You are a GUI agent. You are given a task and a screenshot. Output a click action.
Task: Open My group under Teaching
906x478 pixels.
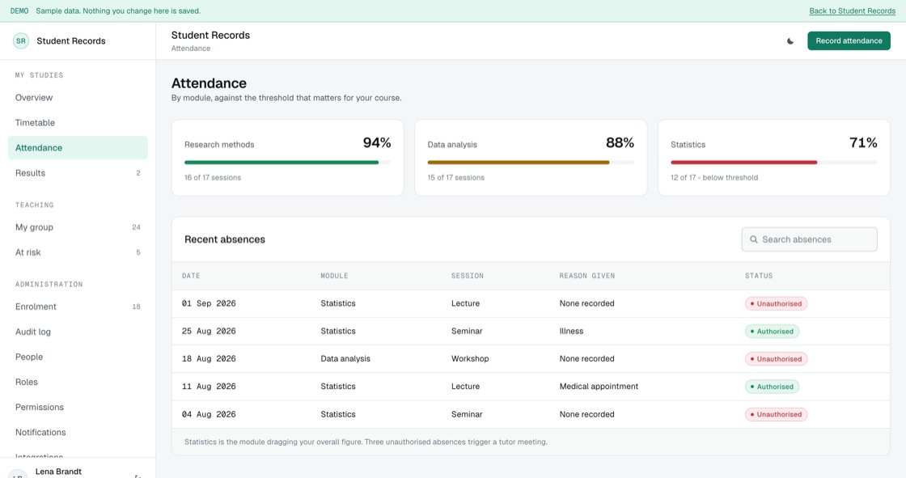point(78,227)
